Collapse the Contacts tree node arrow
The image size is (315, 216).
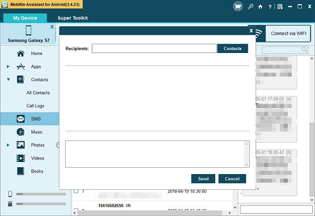(8, 79)
